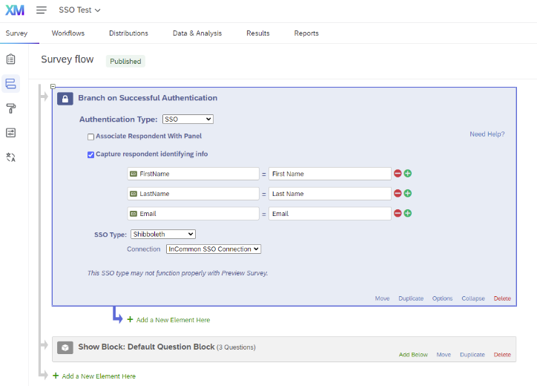Click Duplicate on the authenticator element
Screen dimensions: 537x386
411,298
